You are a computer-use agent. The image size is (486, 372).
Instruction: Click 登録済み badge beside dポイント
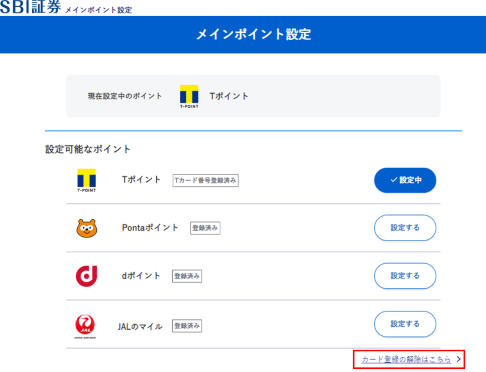coord(187,276)
